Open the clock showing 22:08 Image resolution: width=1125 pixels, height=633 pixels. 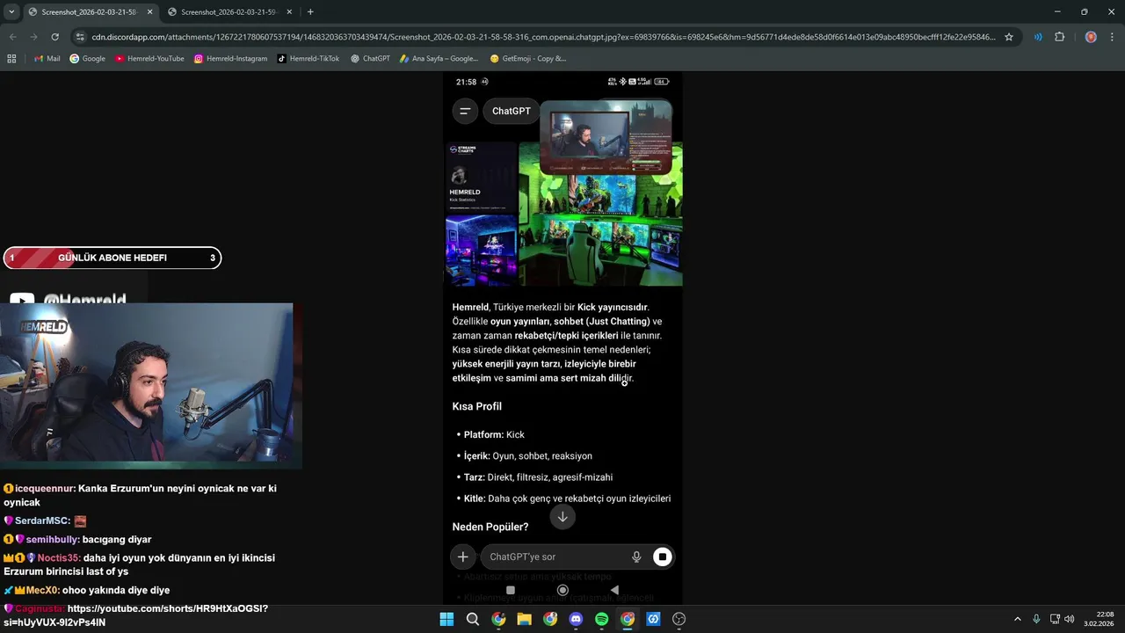(x=1100, y=619)
